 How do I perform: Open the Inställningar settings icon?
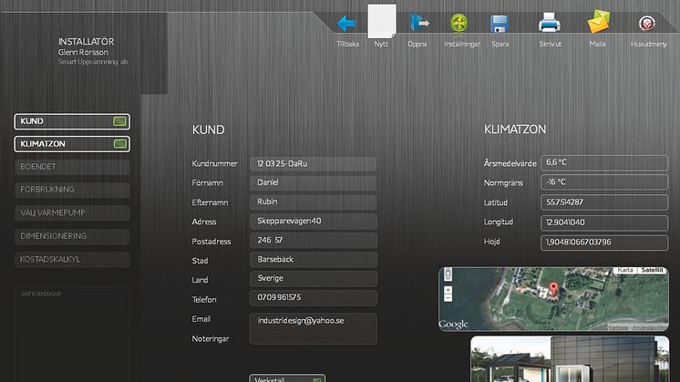click(458, 24)
